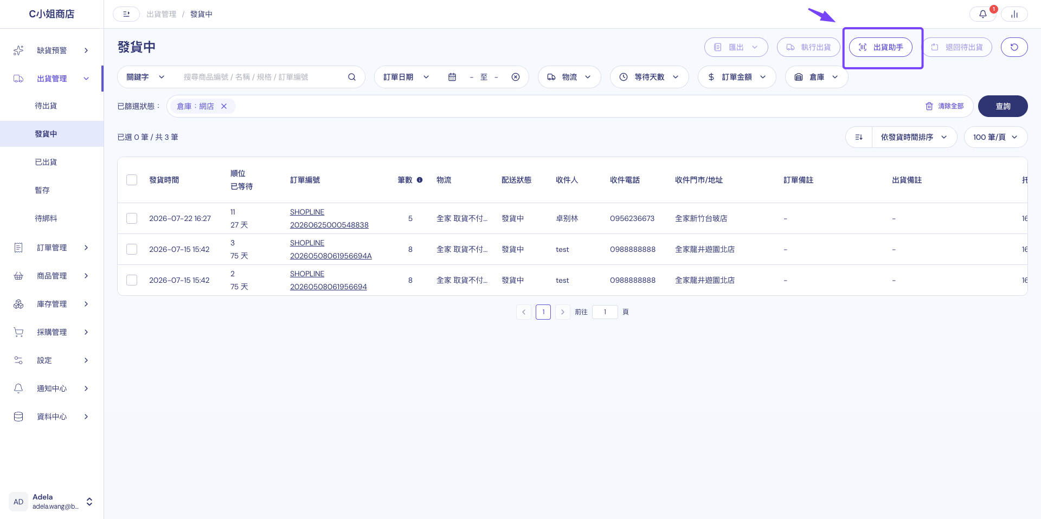Focus the keyword search input
The height and width of the screenshot is (519, 1041).
261,77
